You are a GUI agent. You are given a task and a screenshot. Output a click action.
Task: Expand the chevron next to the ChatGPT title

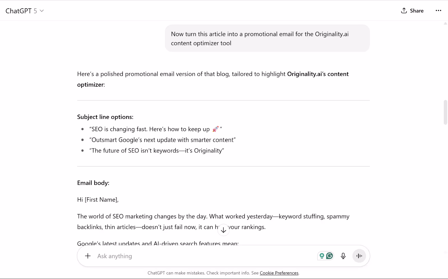[42, 11]
